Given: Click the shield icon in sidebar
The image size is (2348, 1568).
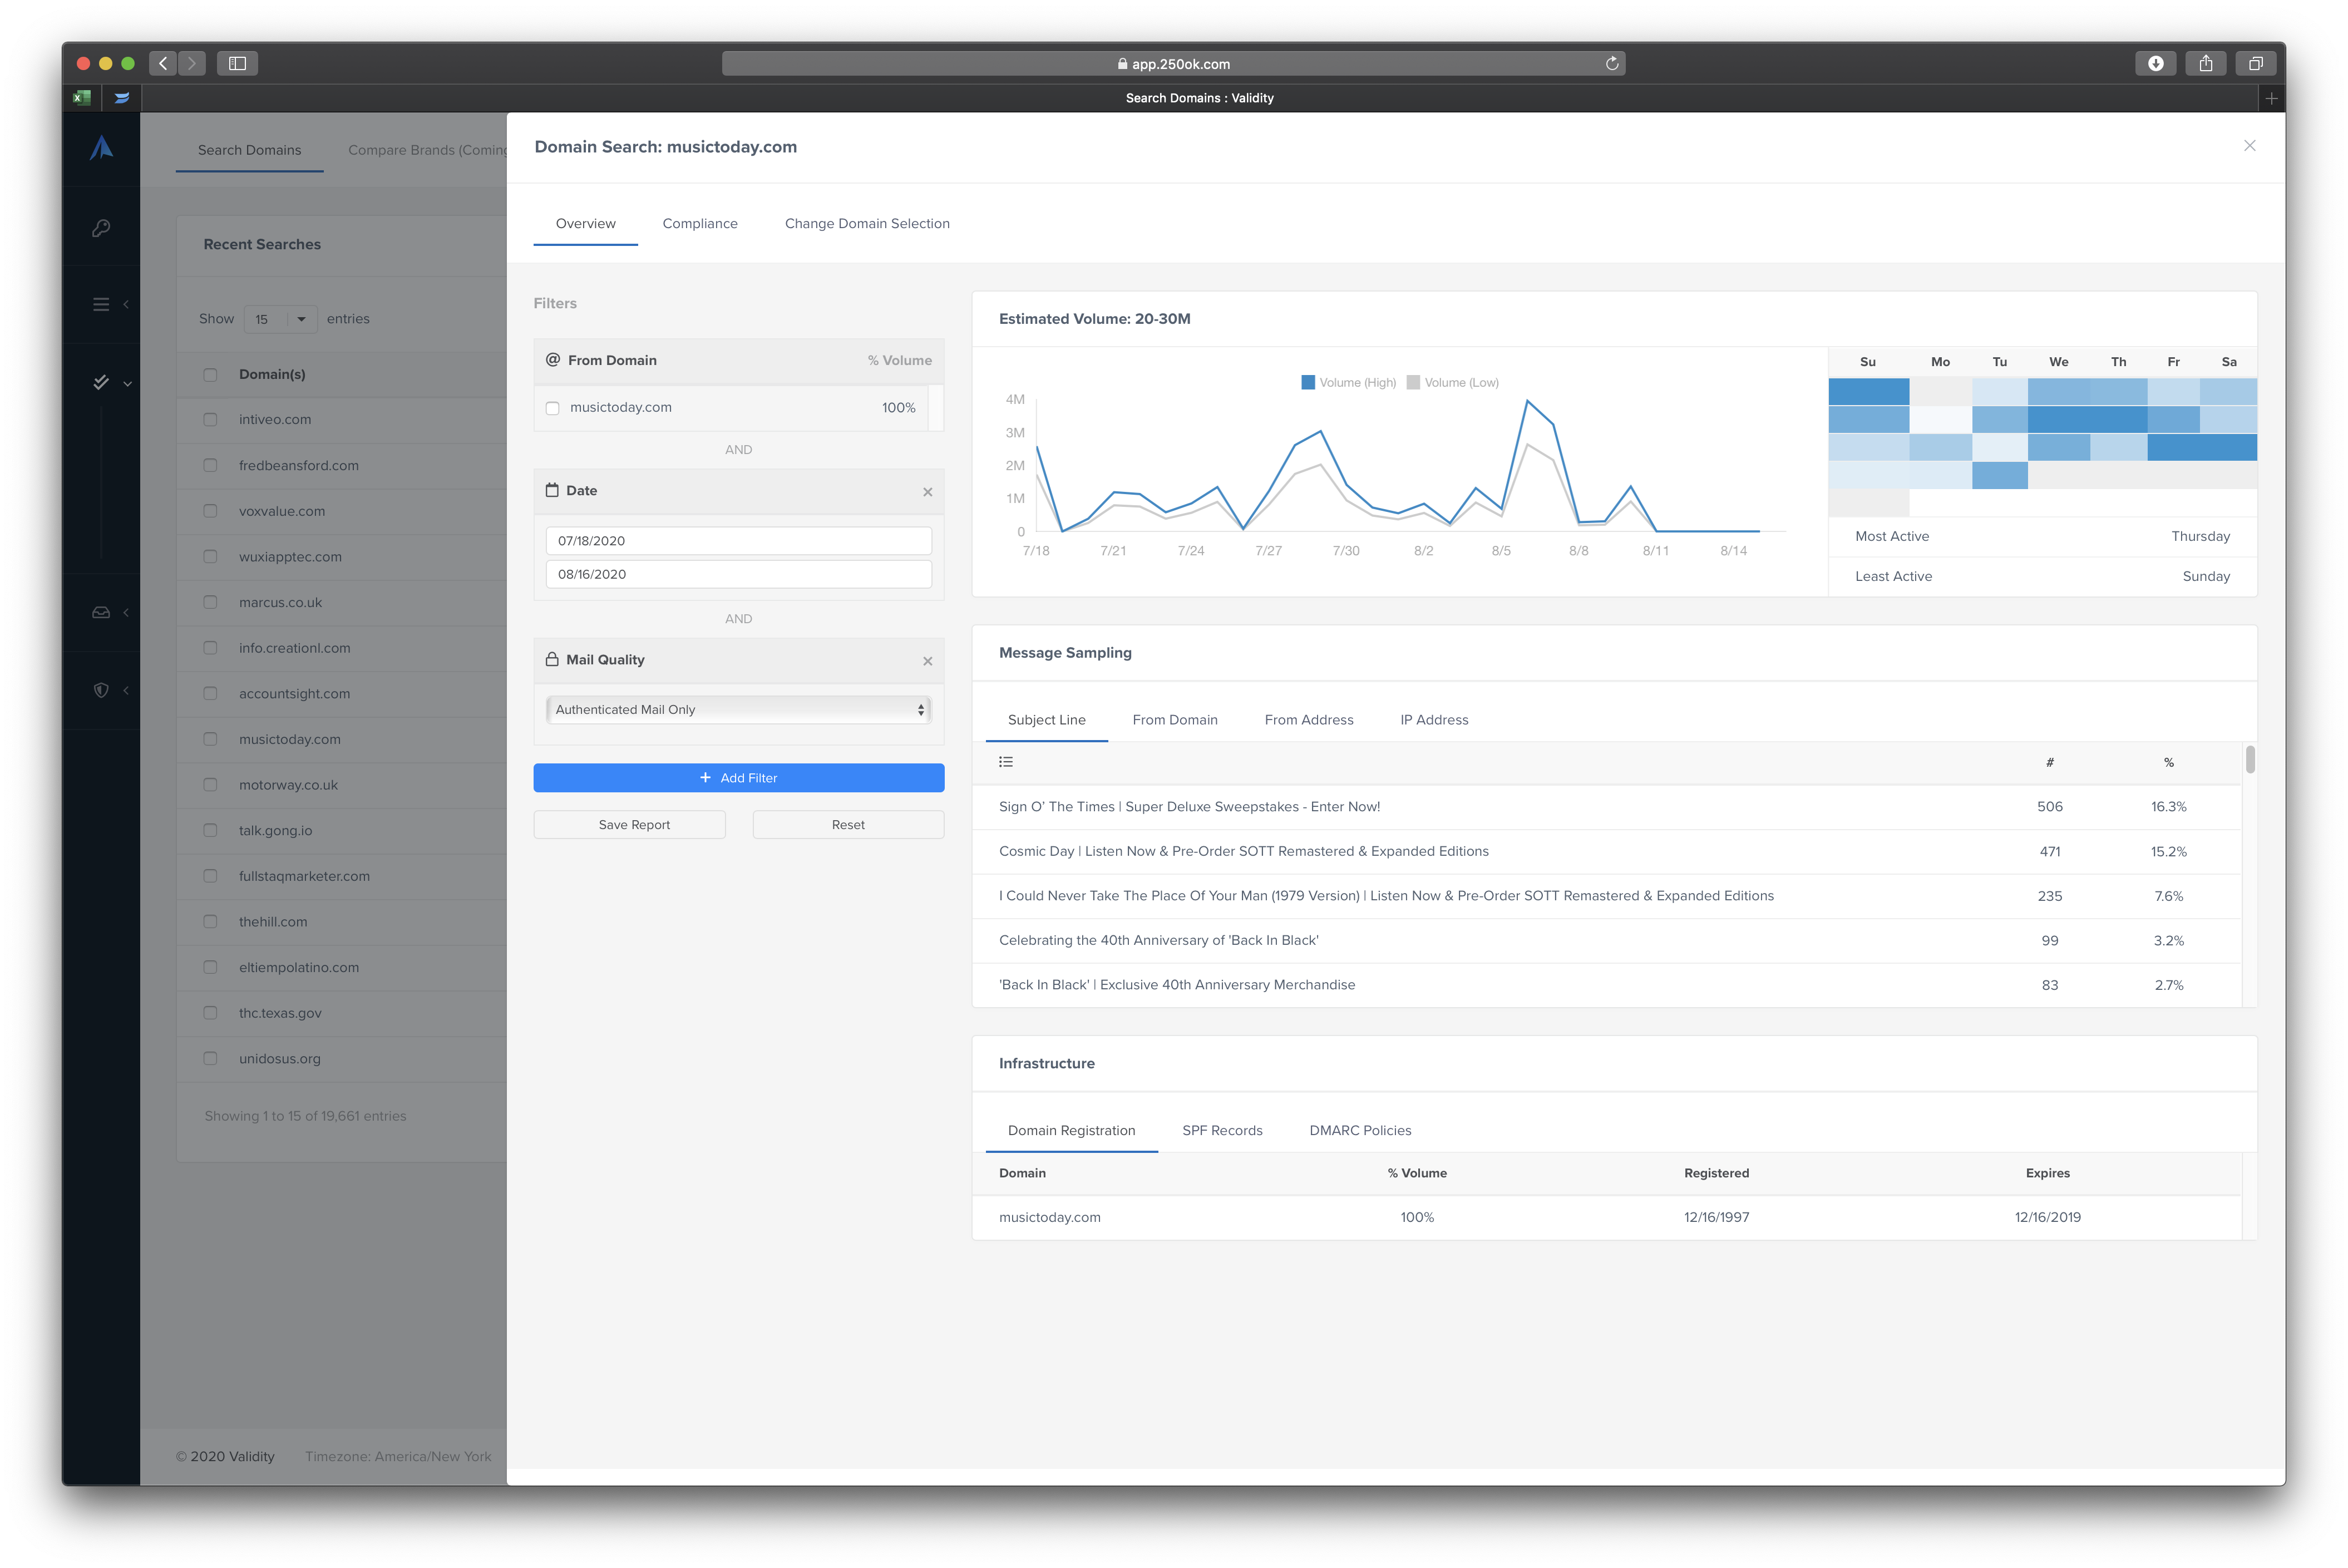Looking at the screenshot, I should pos(101,690).
